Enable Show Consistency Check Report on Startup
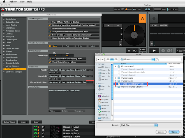Screen dimensions: 185x138 coord(50,38)
